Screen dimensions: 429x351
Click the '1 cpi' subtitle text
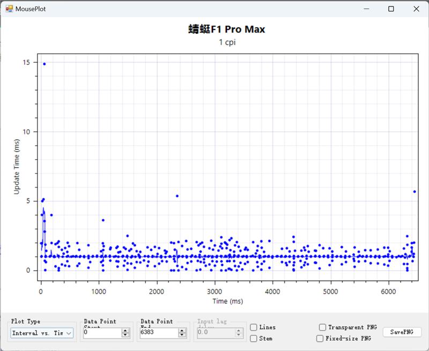click(x=227, y=42)
